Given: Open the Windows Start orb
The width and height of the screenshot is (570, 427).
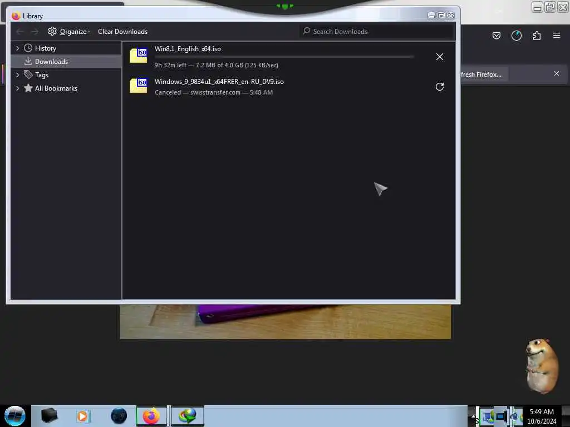Looking at the screenshot, I should (x=15, y=416).
